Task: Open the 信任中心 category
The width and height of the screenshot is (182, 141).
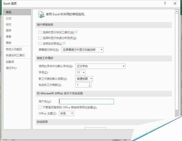Action: click(17, 68)
